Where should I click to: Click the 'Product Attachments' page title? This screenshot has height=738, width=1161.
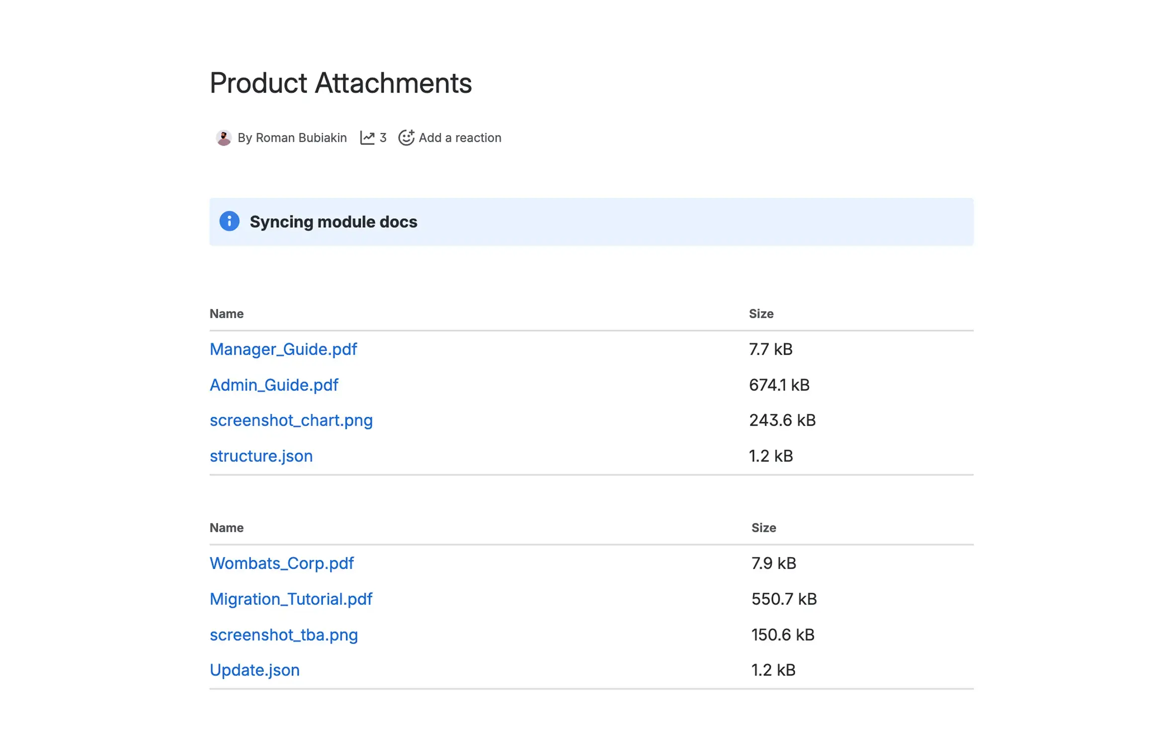click(x=341, y=83)
